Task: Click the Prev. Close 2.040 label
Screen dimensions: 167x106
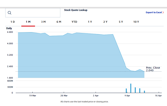Action: point(153,69)
